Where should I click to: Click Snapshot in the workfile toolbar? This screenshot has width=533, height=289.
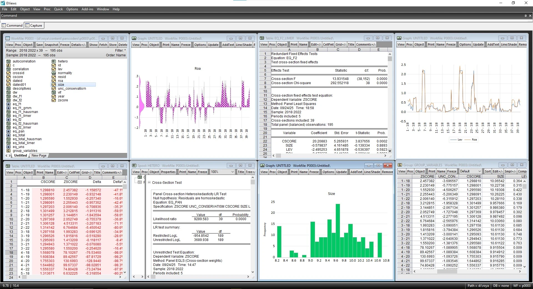[51, 45]
